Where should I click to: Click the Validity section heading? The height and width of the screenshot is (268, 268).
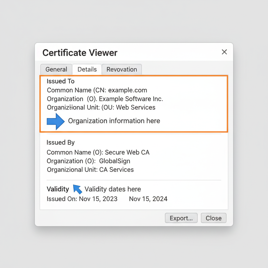(x=58, y=189)
